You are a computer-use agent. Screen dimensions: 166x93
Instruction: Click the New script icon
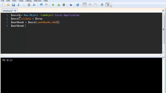pyautogui.click(x=3, y=5)
